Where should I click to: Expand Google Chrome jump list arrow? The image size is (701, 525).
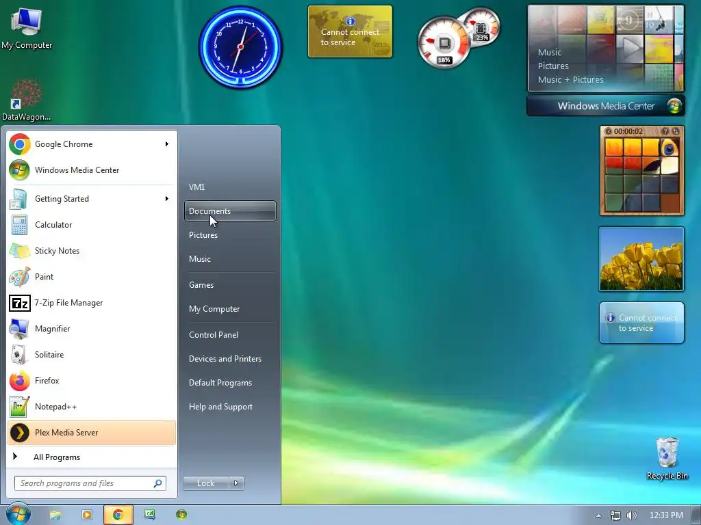[167, 144]
